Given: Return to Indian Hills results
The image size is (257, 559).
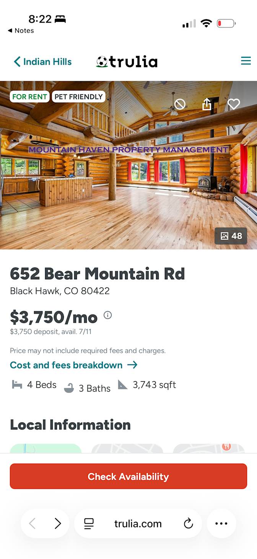Looking at the screenshot, I should [43, 62].
